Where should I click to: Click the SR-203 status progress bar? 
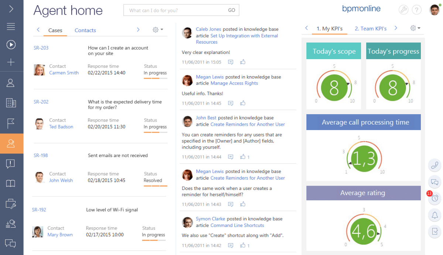coord(155,78)
